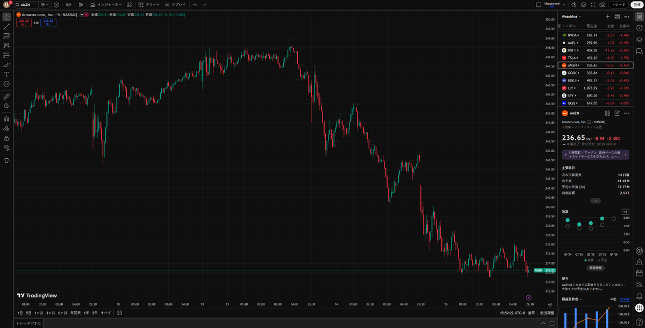The image size is (645, 328).
Task: Select NVDA row in watchlist
Action: 596,35
